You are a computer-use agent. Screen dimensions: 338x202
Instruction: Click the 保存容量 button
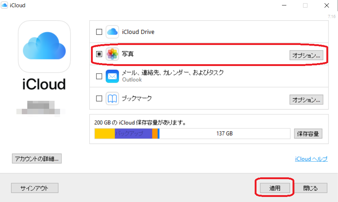point(308,134)
